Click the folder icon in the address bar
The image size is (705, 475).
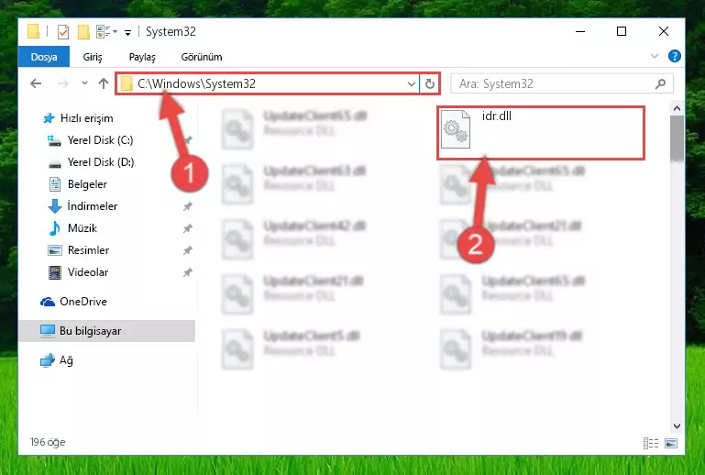click(127, 83)
